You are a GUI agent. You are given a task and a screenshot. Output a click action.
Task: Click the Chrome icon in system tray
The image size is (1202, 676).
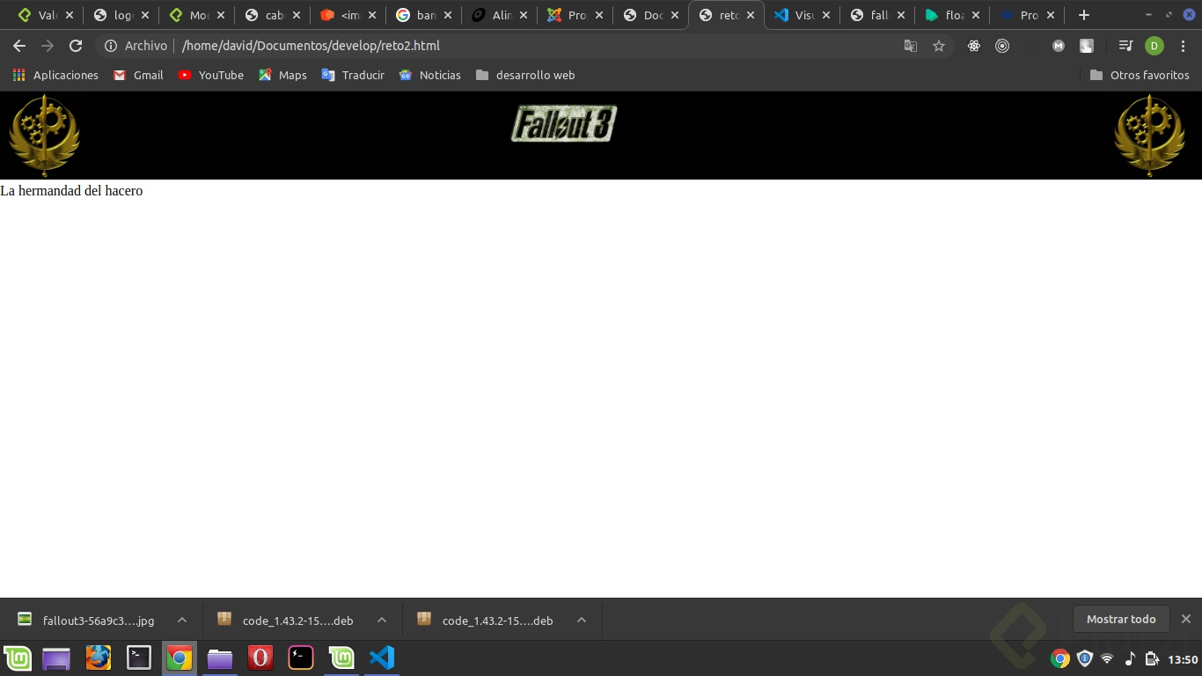pyautogui.click(x=1060, y=658)
